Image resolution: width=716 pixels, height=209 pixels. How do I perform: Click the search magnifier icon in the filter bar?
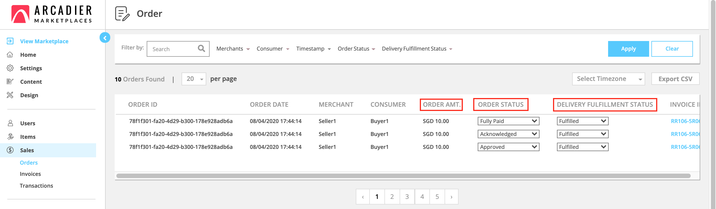(x=201, y=49)
